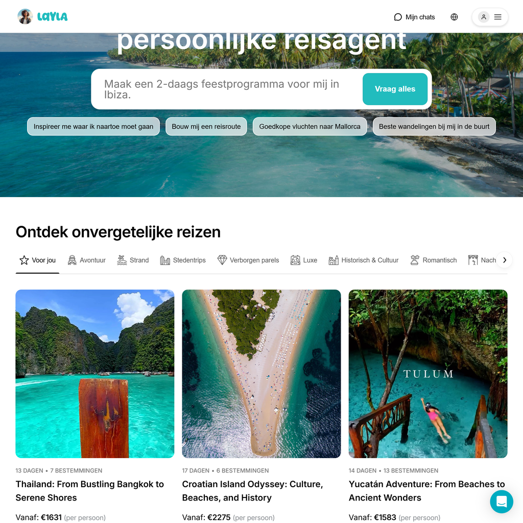Image resolution: width=523 pixels, height=523 pixels.
Task: Focus the trip request input field
Action: point(227,89)
